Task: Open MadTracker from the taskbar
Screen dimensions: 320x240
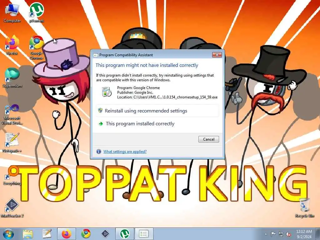Action: tap(105, 234)
